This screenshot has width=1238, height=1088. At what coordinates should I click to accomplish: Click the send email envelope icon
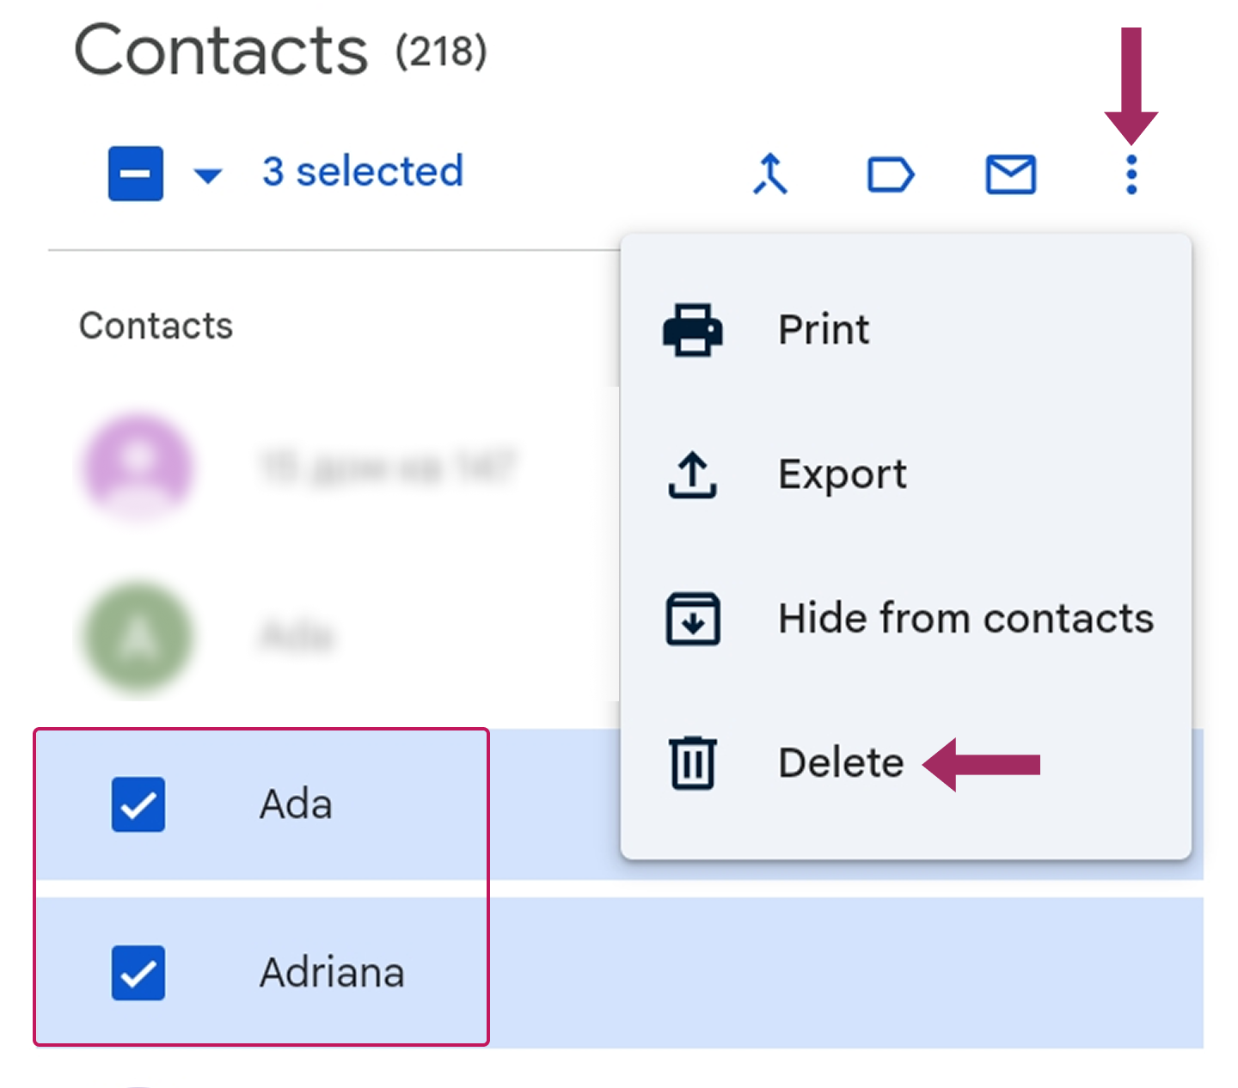pyautogui.click(x=1010, y=174)
